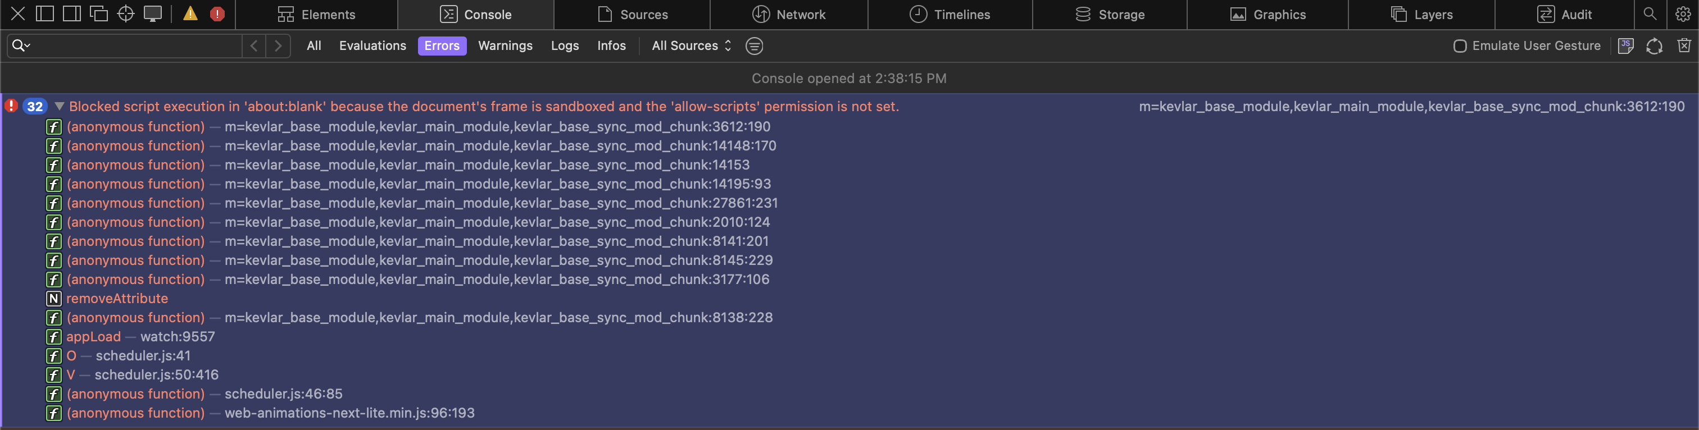Open the Audit tab

click(1565, 15)
